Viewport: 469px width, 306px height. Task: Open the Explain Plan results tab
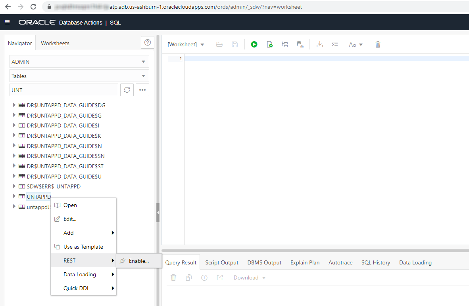point(305,262)
